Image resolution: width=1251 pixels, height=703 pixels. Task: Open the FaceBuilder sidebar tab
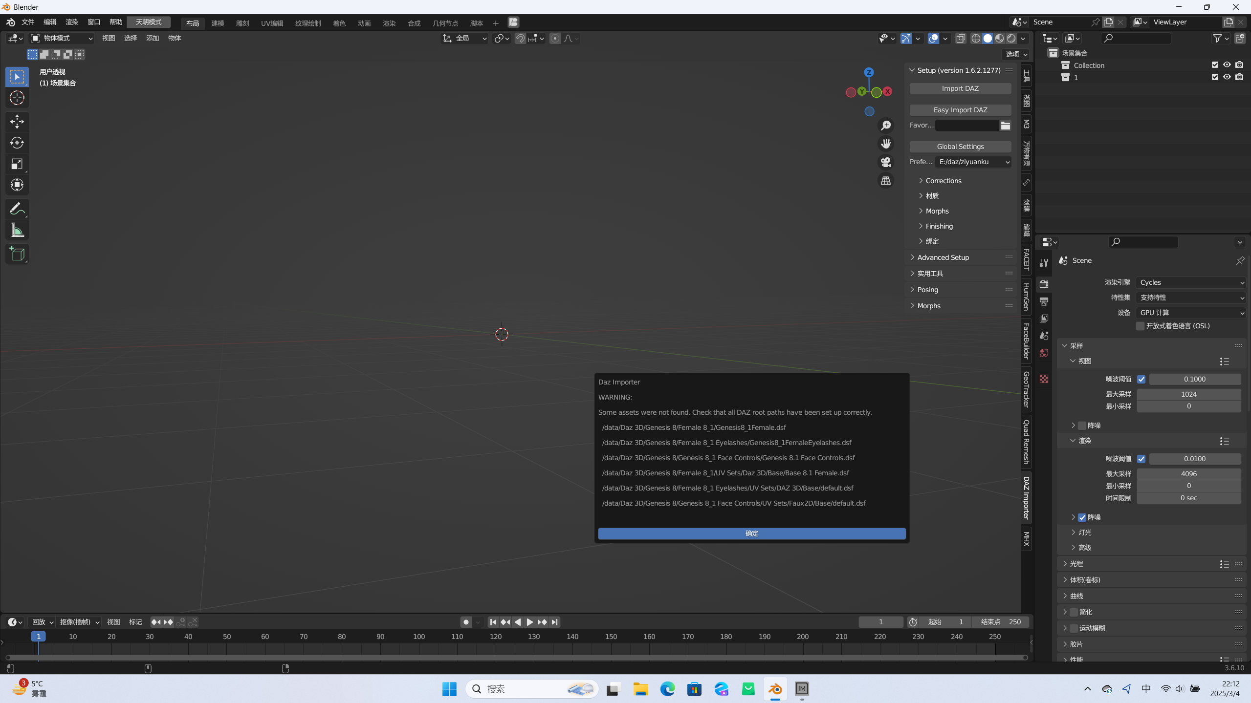tap(1026, 341)
